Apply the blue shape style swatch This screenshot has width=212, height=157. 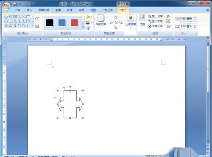pos(62,23)
